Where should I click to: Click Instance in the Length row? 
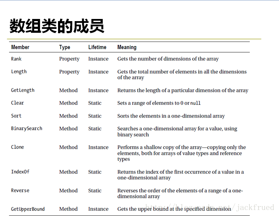click(98, 72)
